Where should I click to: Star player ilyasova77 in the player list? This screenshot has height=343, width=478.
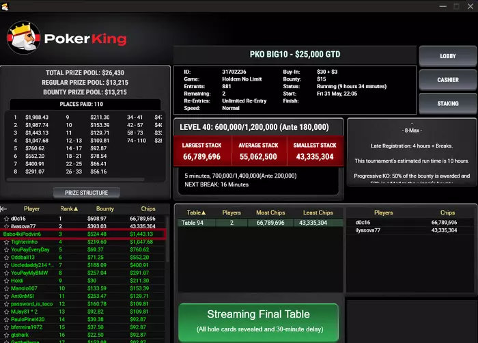pos(6,226)
